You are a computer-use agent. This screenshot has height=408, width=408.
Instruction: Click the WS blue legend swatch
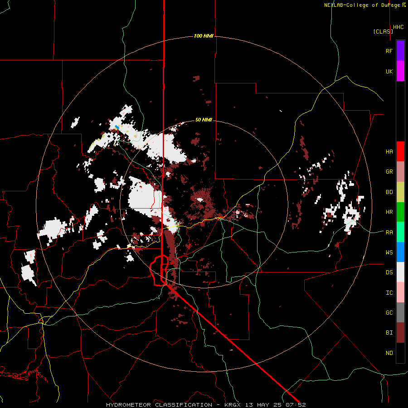pos(400,252)
